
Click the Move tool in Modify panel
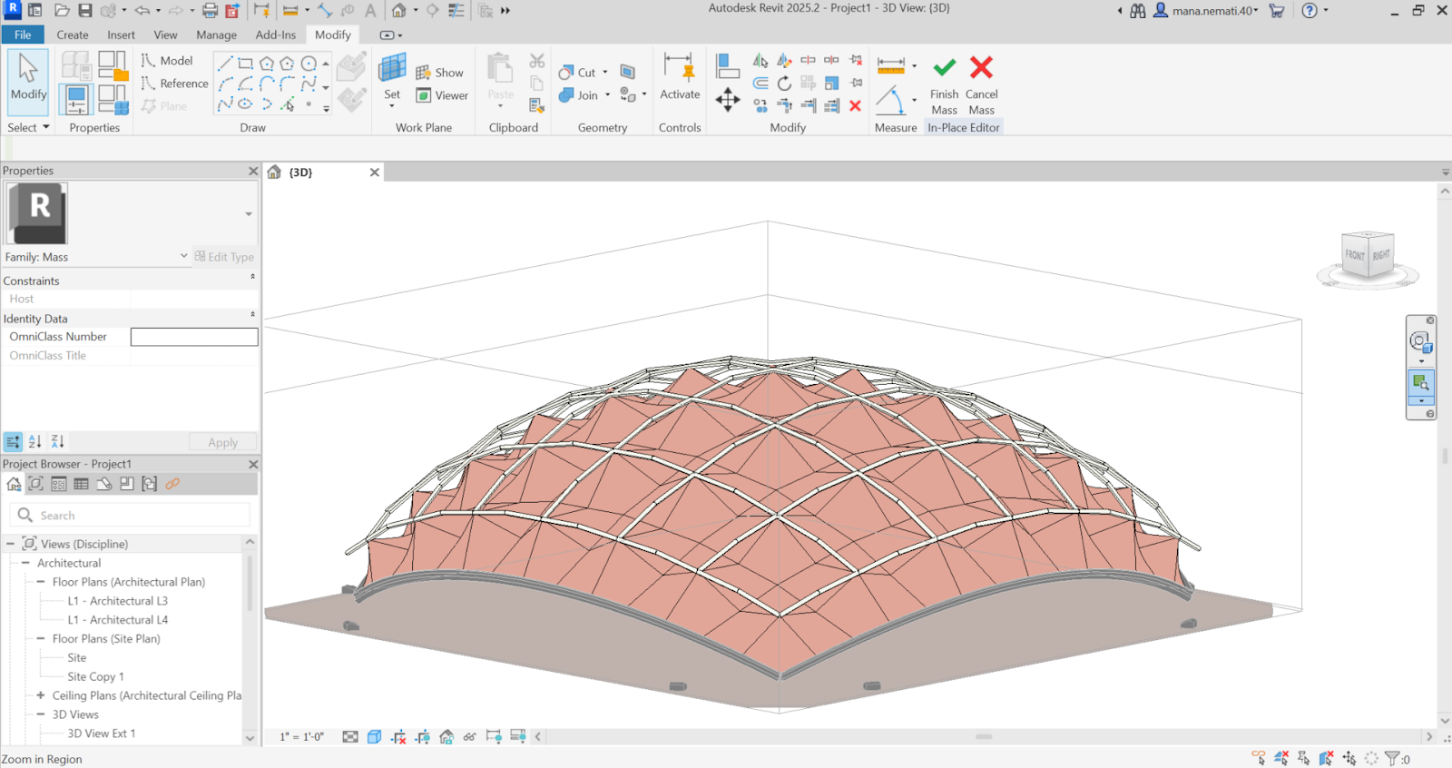point(728,100)
